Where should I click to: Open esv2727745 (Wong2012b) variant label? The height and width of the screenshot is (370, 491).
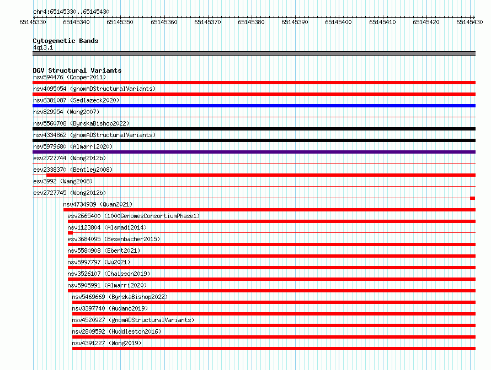pyautogui.click(x=70, y=193)
